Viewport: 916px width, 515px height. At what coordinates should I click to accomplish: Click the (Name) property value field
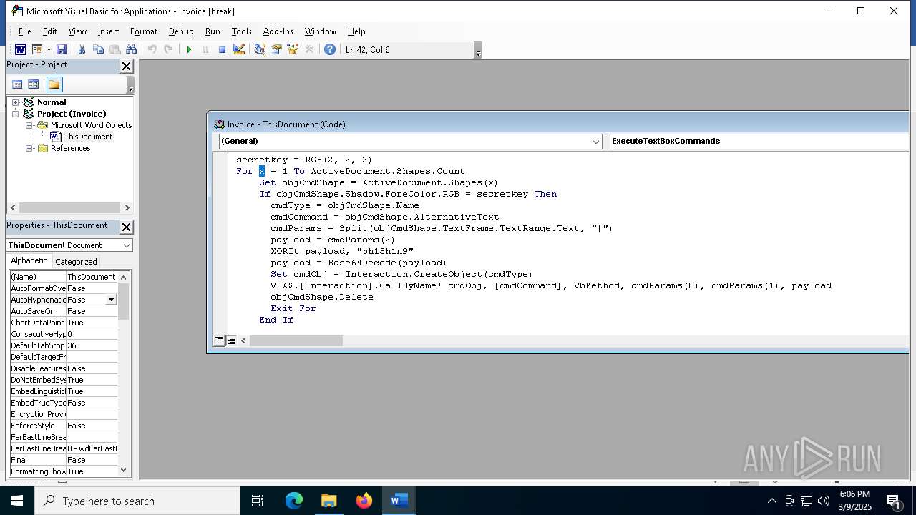pos(92,277)
